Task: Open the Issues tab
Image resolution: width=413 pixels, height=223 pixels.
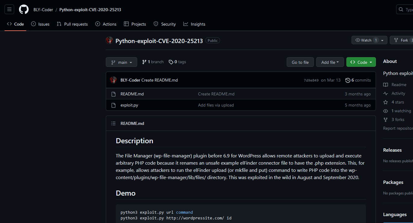Action: [40, 24]
